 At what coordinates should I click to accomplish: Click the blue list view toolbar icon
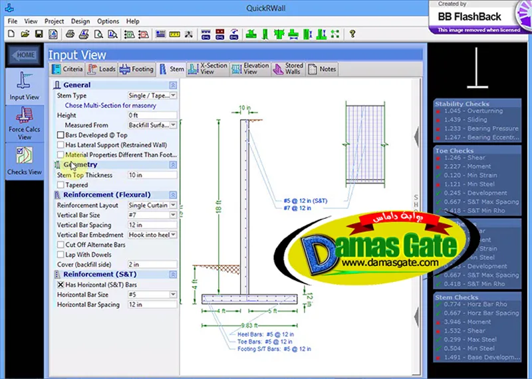160,34
